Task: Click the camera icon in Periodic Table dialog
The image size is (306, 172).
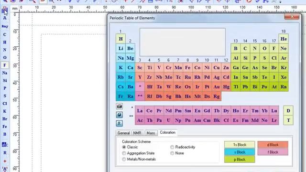Action: click(120, 106)
